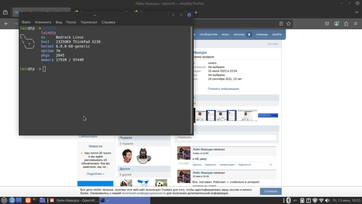Image resolution: width=362 pixels, height=204 pixels.
Task: Open Firefox extensions puzzle icon
Action: [x=346, y=24]
